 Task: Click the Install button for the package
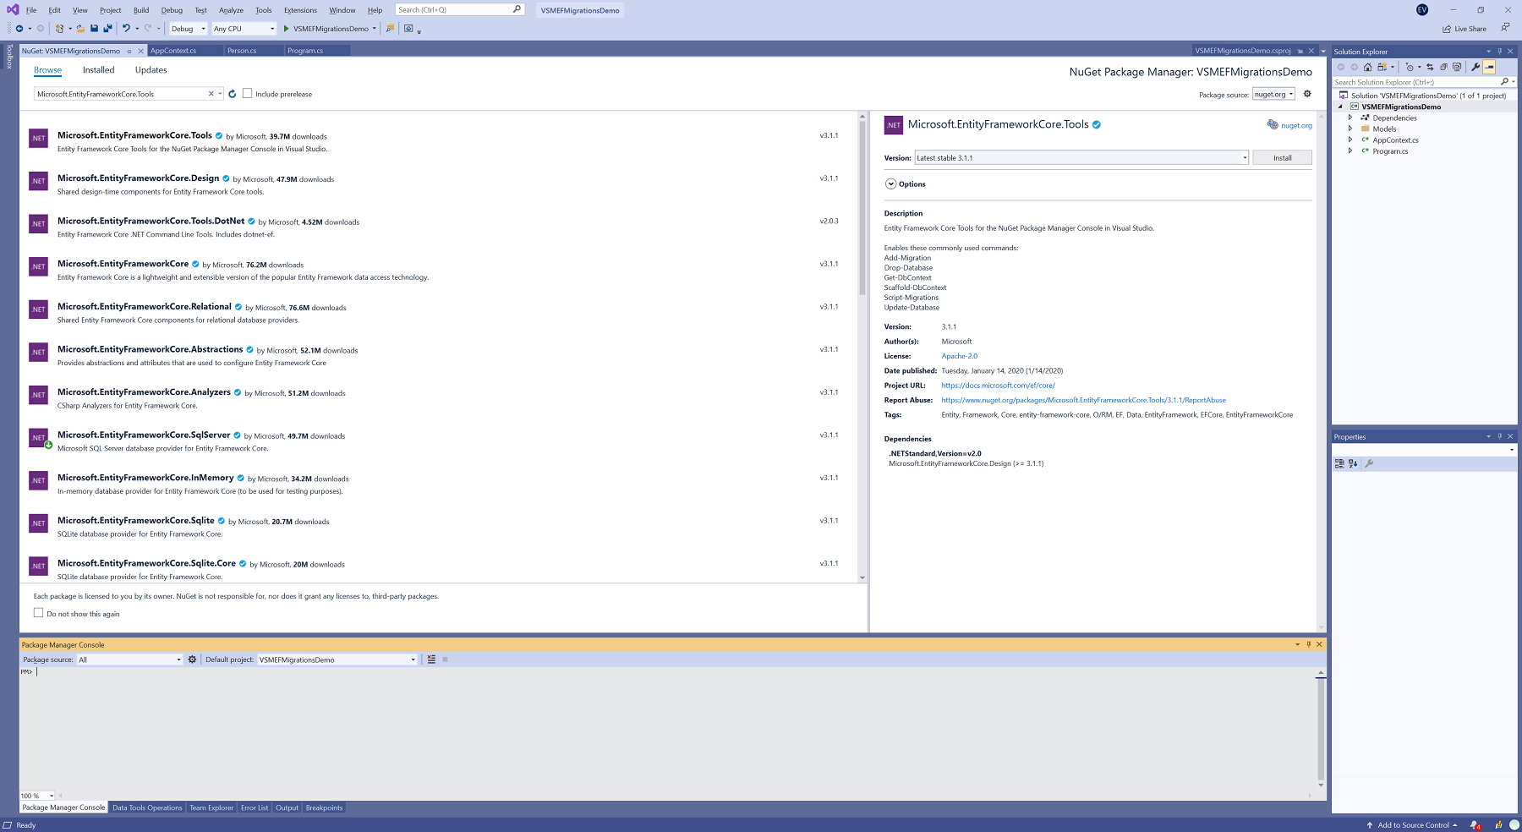click(1282, 158)
